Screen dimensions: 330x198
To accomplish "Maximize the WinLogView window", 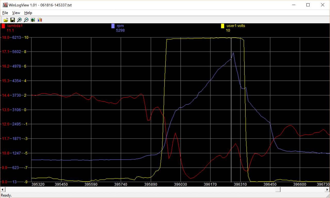I will click(308, 5).
